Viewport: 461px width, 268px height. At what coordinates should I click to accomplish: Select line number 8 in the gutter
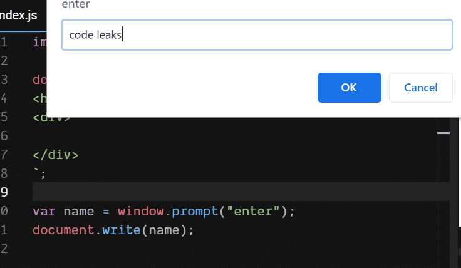pos(4,173)
